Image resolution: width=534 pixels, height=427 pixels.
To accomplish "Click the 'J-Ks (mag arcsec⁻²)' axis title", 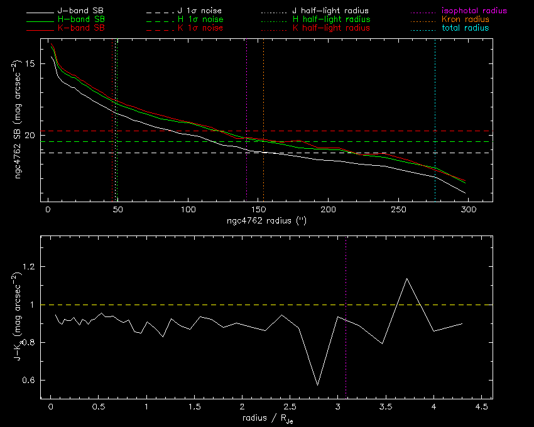I will [x=18, y=316].
